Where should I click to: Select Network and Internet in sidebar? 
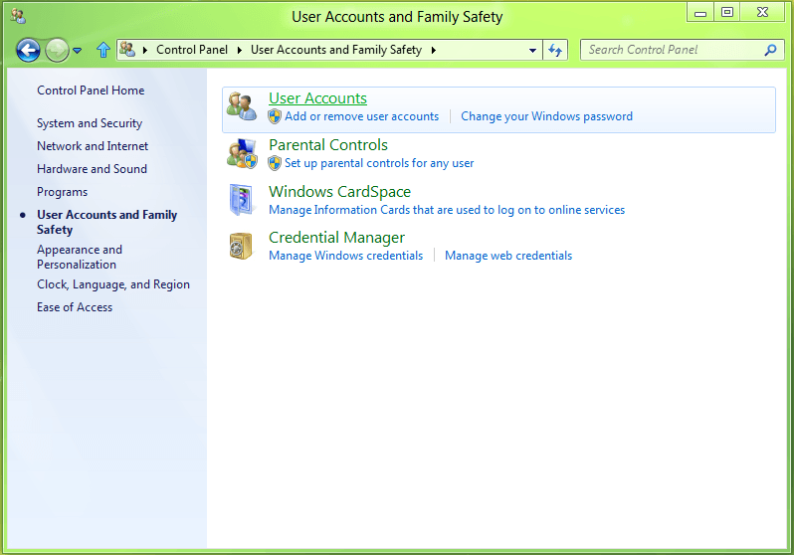click(x=93, y=146)
